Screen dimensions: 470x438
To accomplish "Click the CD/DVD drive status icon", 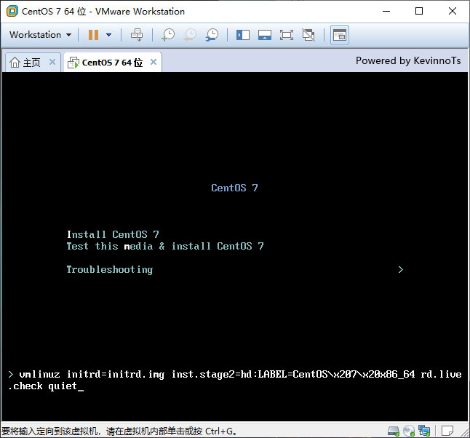I will [x=409, y=431].
